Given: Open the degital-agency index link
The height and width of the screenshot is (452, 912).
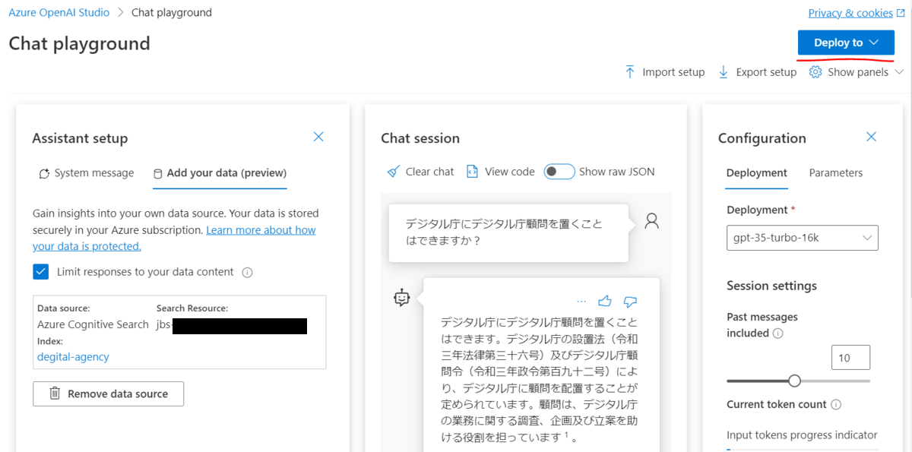Looking at the screenshot, I should (x=73, y=357).
